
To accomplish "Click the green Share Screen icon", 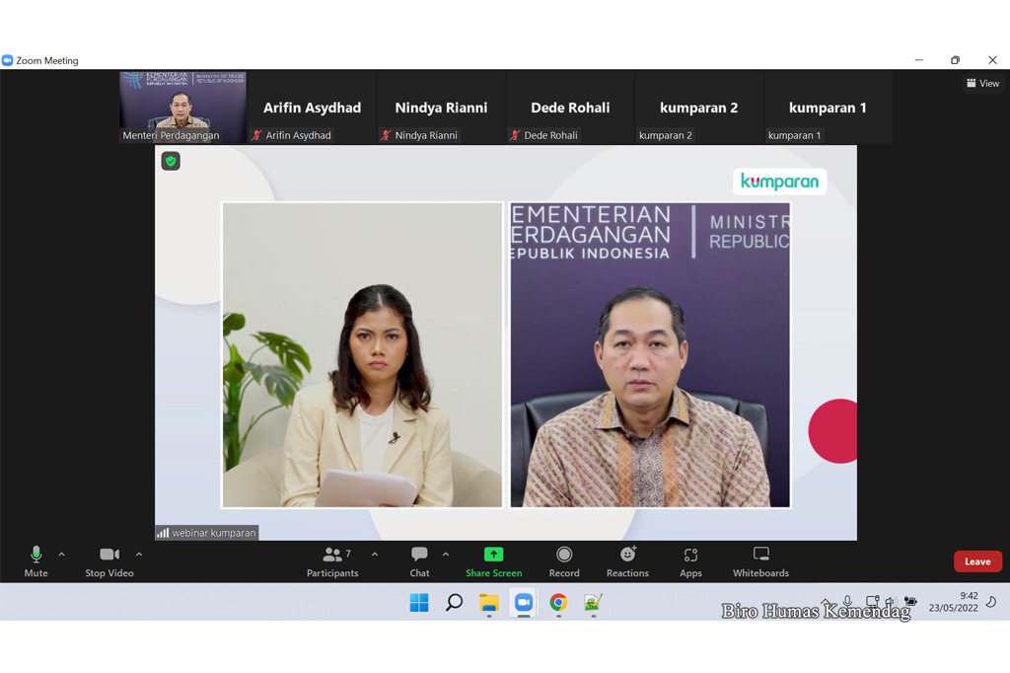I will pyautogui.click(x=493, y=556).
